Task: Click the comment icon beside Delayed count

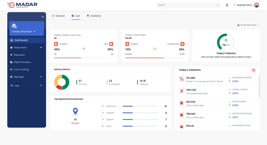Action: (x=144, y=81)
